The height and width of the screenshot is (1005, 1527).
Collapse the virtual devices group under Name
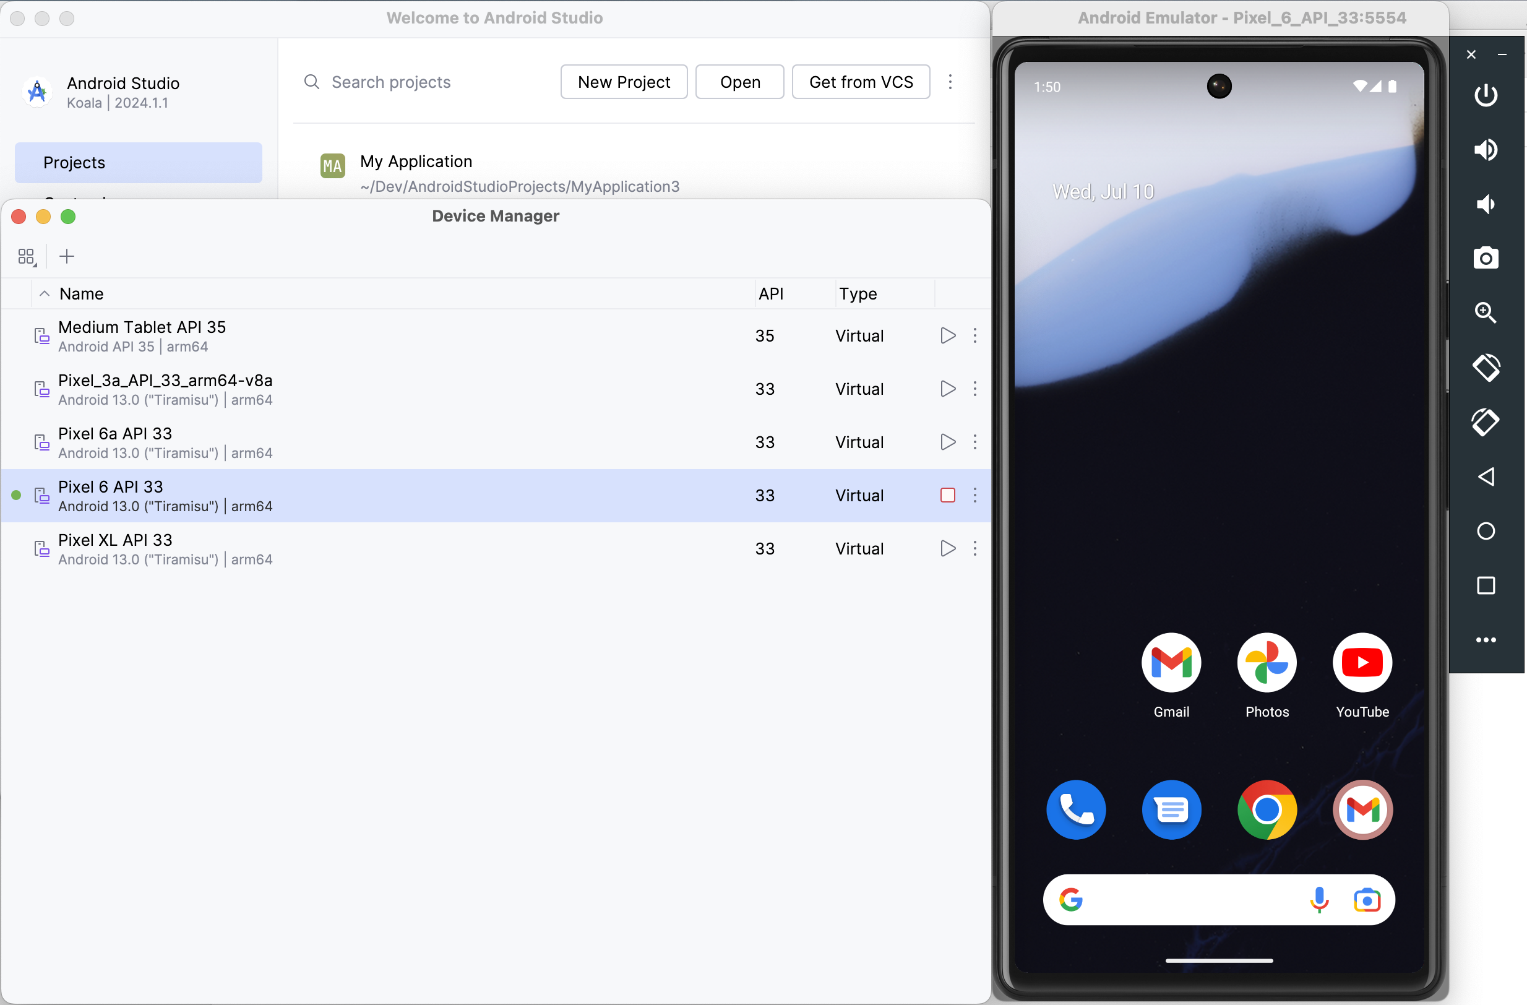pos(41,294)
